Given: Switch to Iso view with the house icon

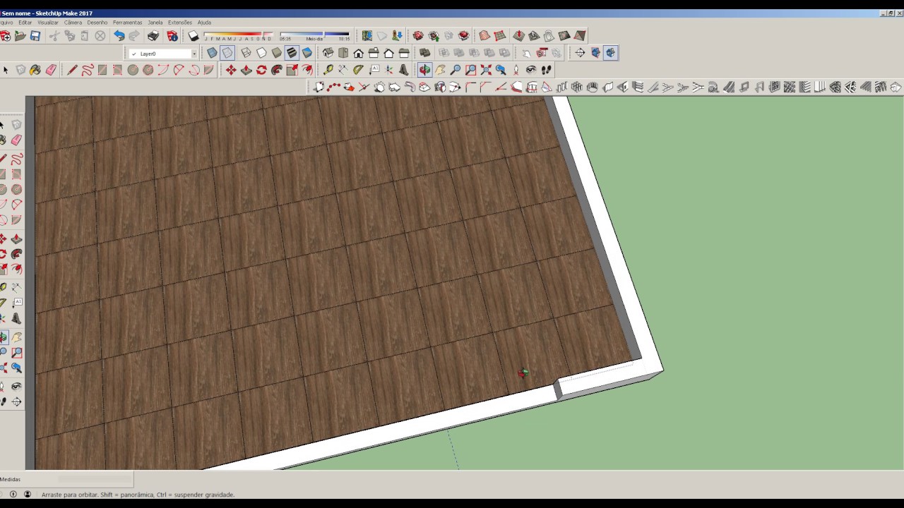Looking at the screenshot, I should coord(328,53).
